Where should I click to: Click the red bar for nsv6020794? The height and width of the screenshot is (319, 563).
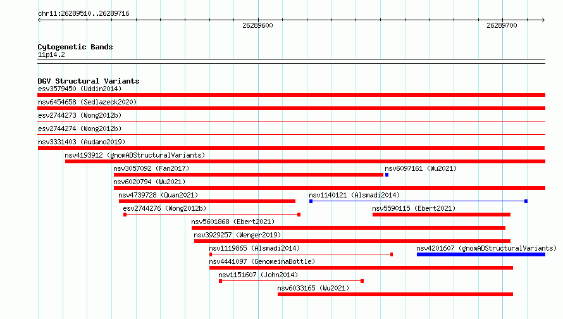point(330,188)
